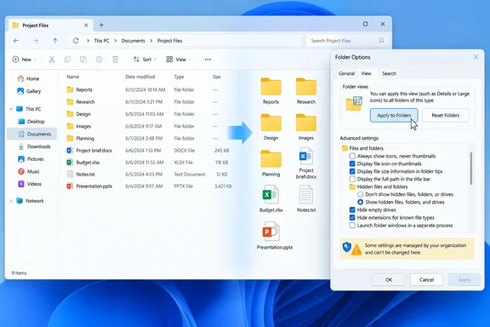Click the chevron after This PC in the address bar
This screenshot has height=327, width=490.
pos(116,41)
